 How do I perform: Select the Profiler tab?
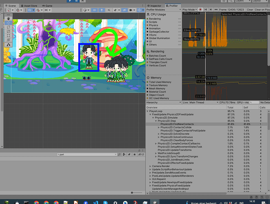pyautogui.click(x=172, y=6)
